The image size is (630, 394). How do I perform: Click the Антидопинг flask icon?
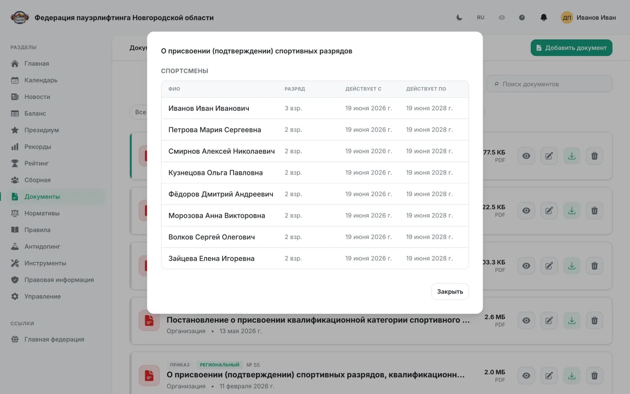[x=15, y=246]
